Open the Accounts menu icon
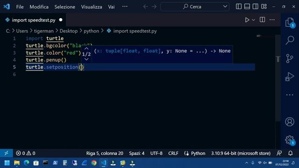 point(290,122)
